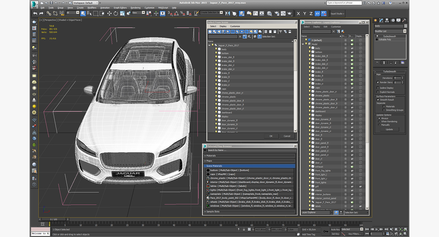439x237 pixels.
Task: Choose the Select and Move tool
Action: click(x=109, y=13)
